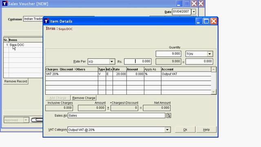Viewport: 261px width, 147px height.
Task: Click the Charges / Discount / Others column header
Action: point(72,69)
